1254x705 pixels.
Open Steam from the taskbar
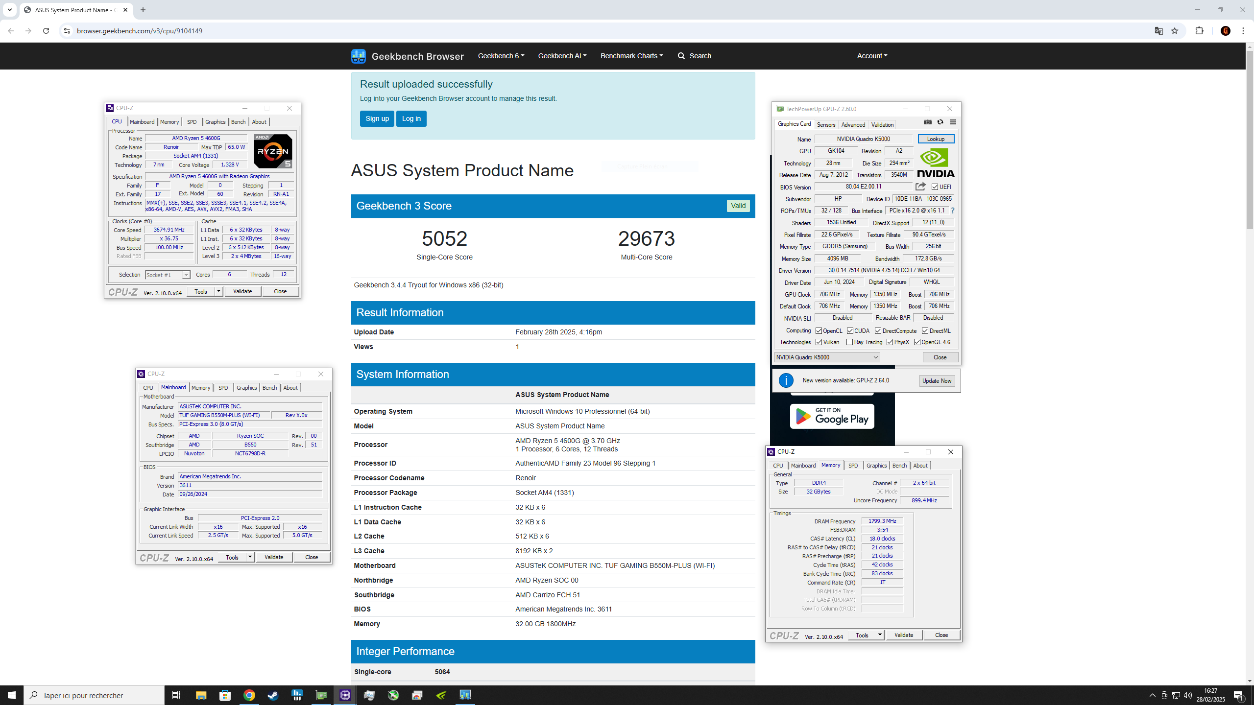pyautogui.click(x=273, y=695)
